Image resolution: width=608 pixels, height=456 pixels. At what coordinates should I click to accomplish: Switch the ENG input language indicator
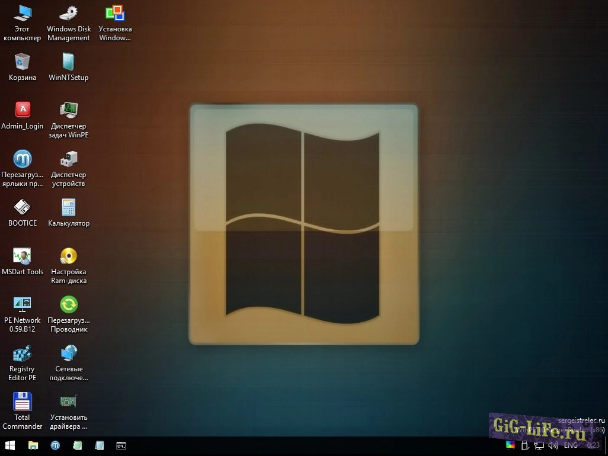(571, 445)
